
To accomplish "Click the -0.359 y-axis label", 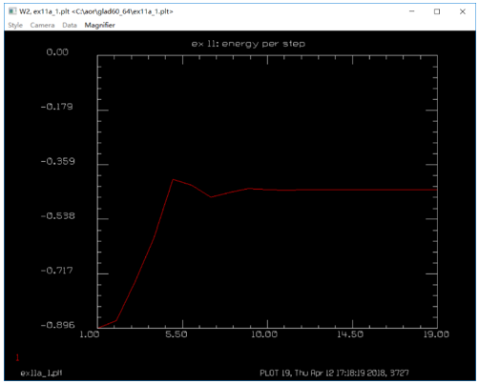I will coord(57,161).
